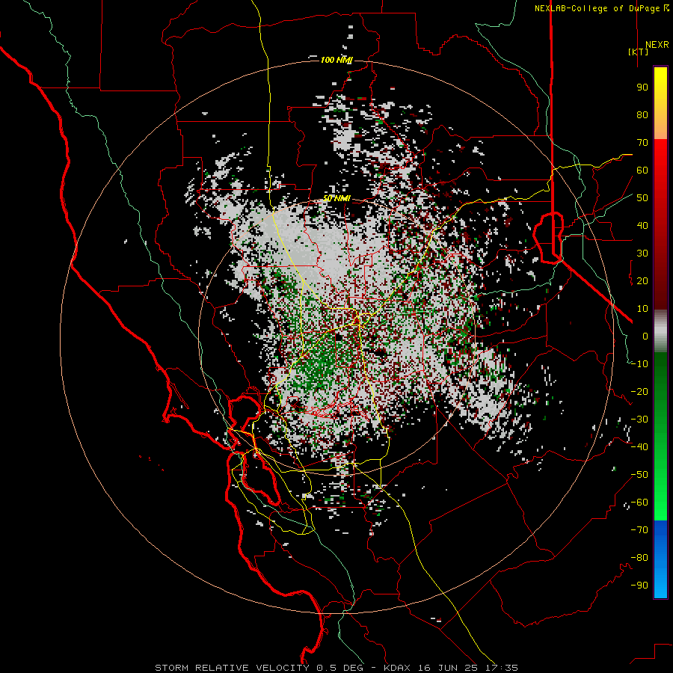Click the 80 value on the velocity scale

coord(642,115)
